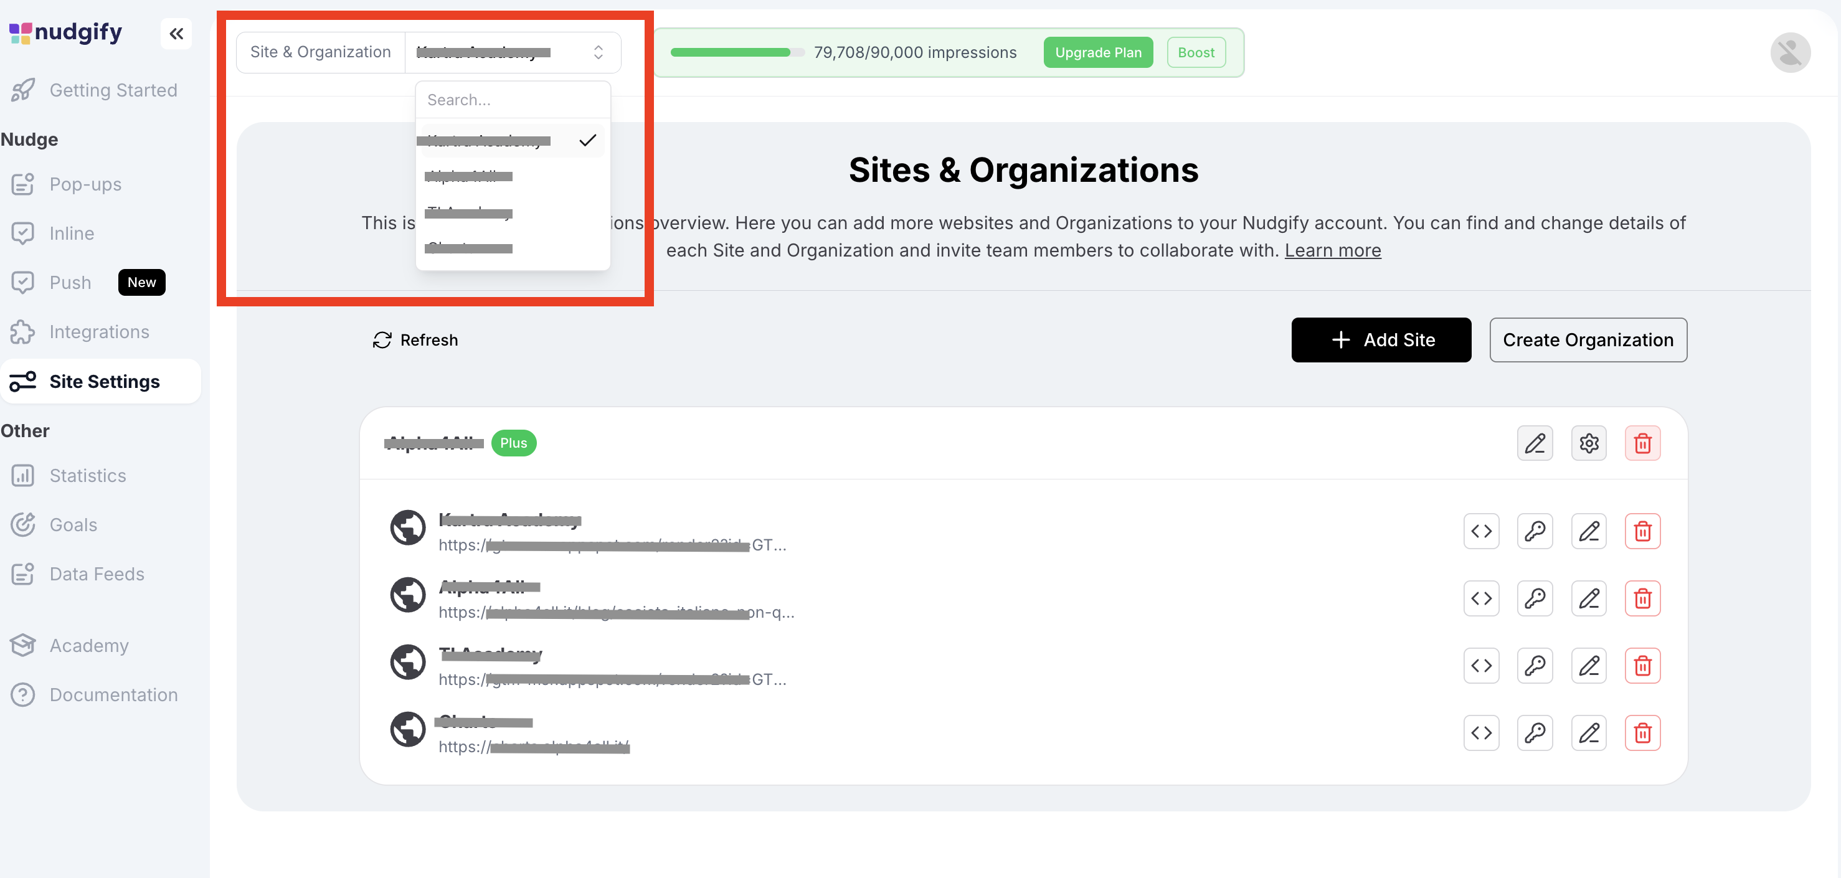Screen dimensions: 1841x878
Task: Delete the fourth site via trash icon
Action: pyautogui.click(x=1642, y=732)
